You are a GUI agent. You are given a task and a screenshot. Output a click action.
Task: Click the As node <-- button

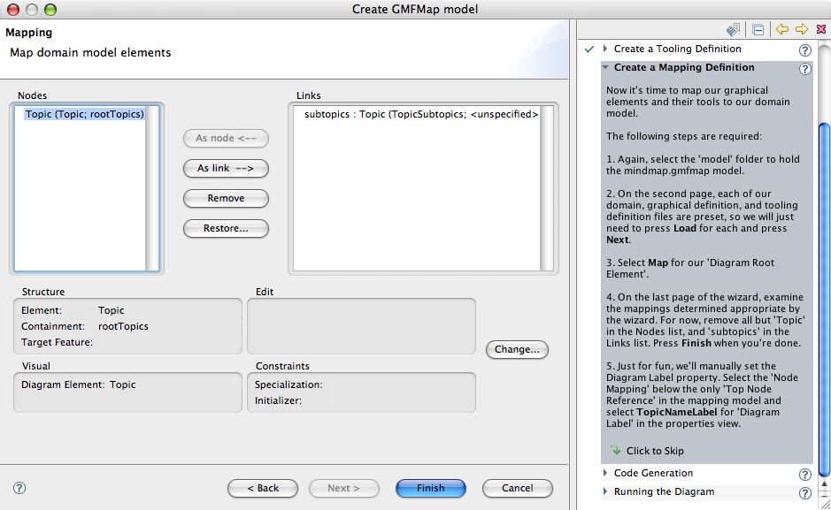226,138
